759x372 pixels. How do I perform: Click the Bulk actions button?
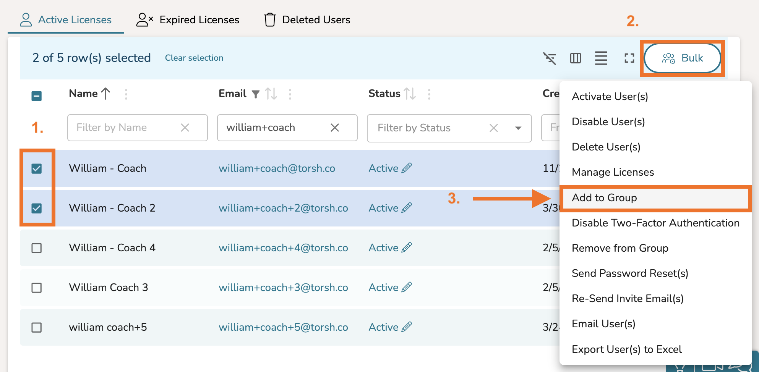pyautogui.click(x=682, y=58)
